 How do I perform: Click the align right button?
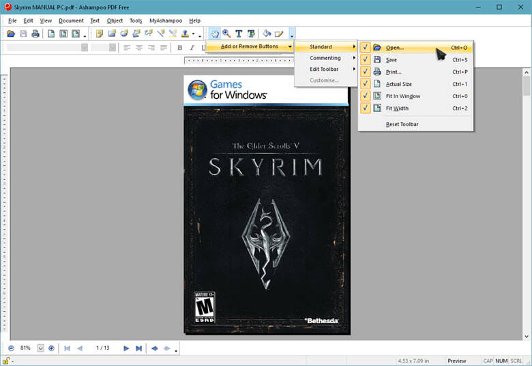[151, 48]
